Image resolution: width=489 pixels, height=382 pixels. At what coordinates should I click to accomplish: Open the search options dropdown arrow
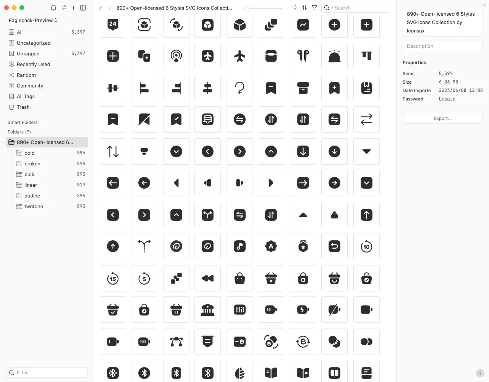pyautogui.click(x=332, y=8)
